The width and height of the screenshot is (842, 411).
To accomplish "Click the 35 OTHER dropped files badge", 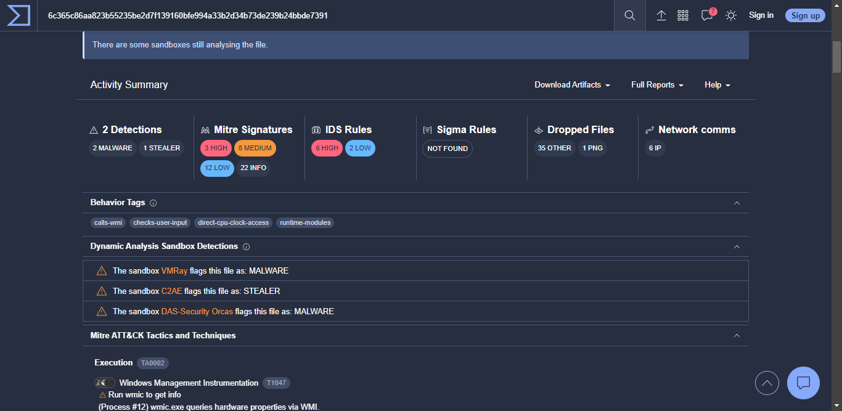I will click(554, 149).
